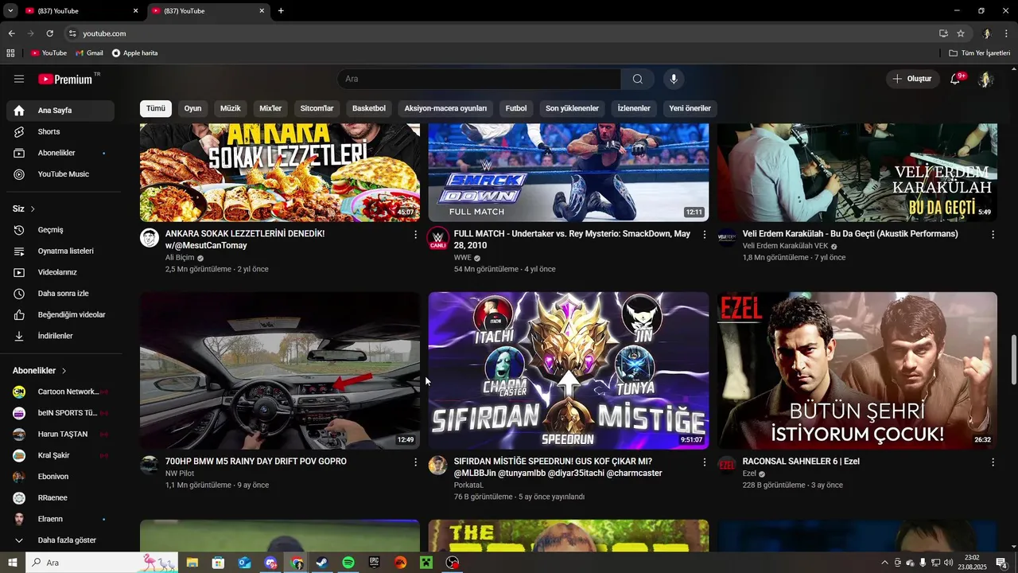Select the Müzik filter chip
Image resolution: width=1018 pixels, height=573 pixels.
coord(231,108)
